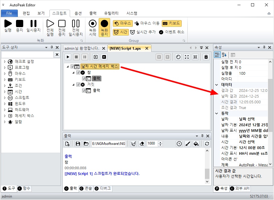Toggle the 시간 recording option
This screenshot has height=200, width=274.
pos(121,32)
